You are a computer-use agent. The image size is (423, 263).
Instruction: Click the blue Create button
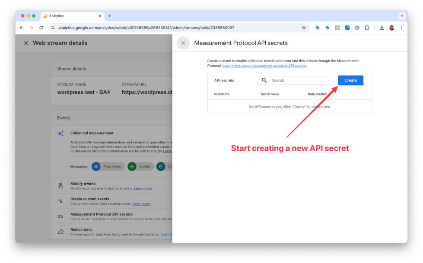tap(350, 80)
